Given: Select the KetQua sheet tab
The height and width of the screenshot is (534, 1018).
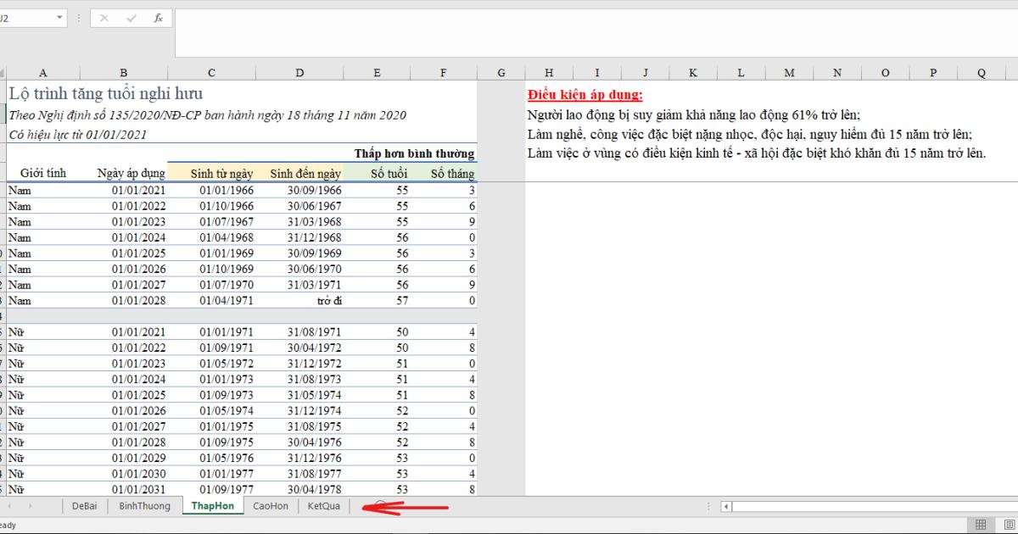Looking at the screenshot, I should (x=323, y=506).
